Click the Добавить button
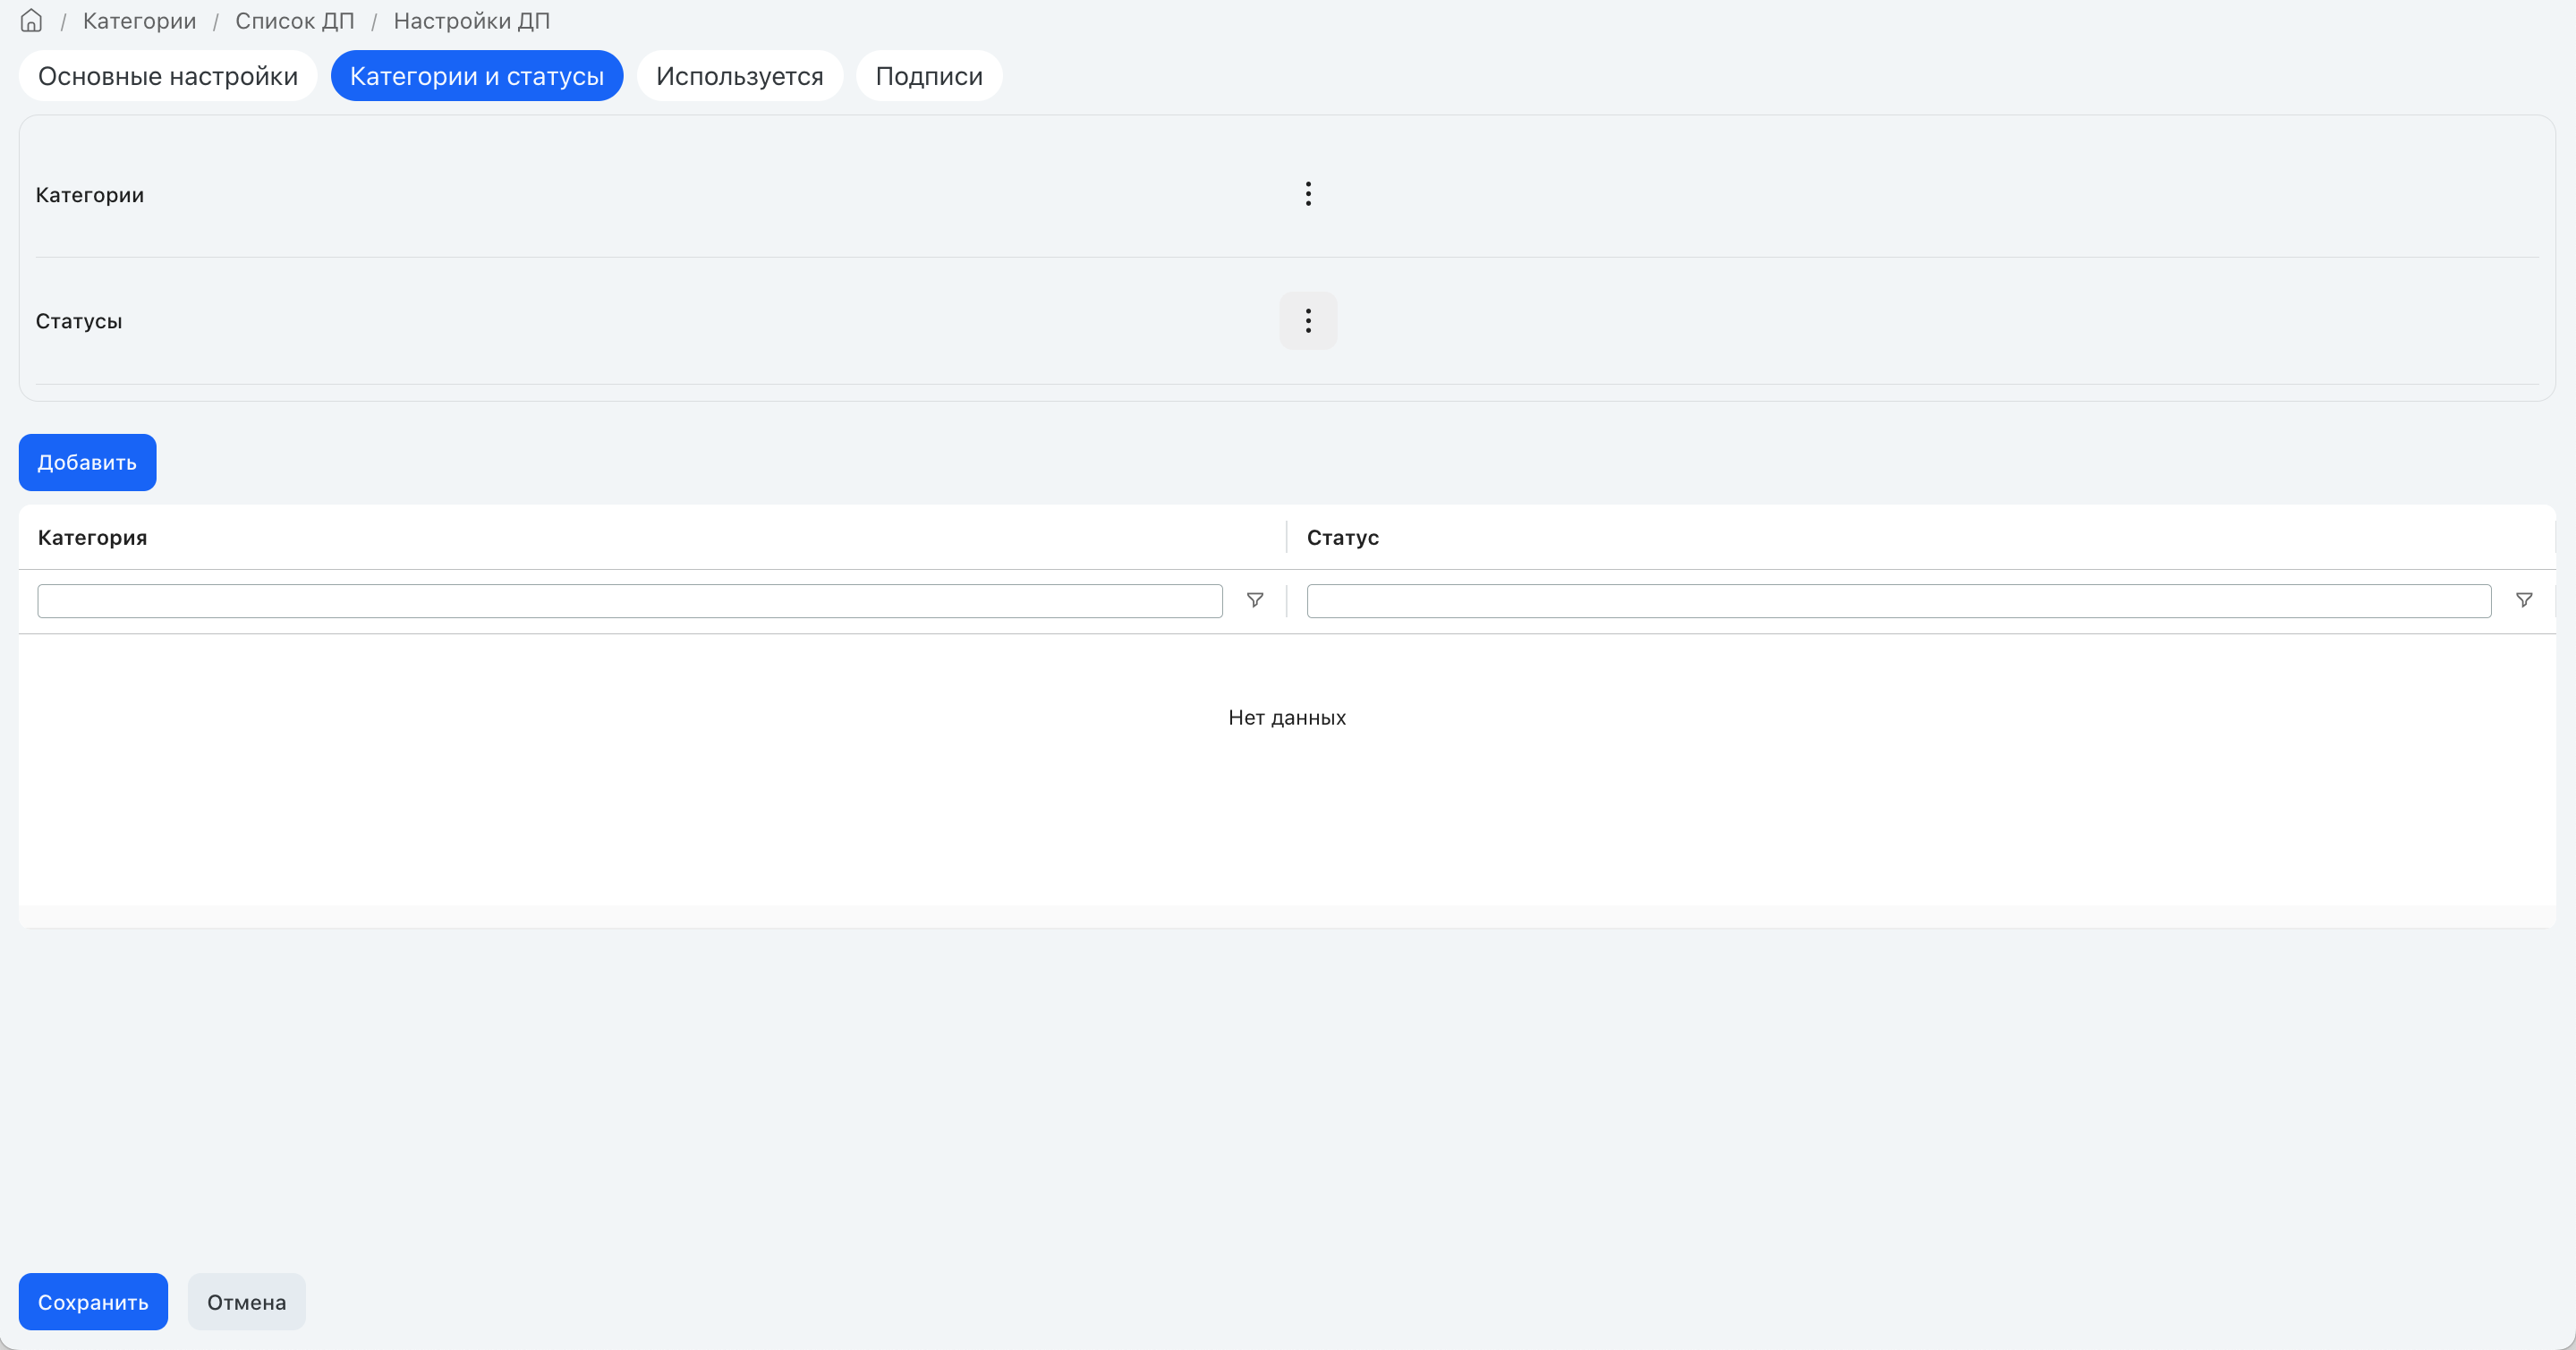This screenshot has height=1350, width=2576. pyautogui.click(x=87, y=462)
